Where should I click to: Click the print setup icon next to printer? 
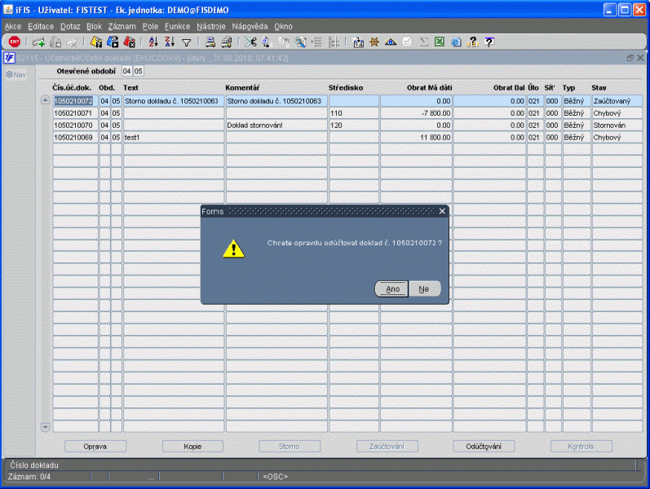227,42
